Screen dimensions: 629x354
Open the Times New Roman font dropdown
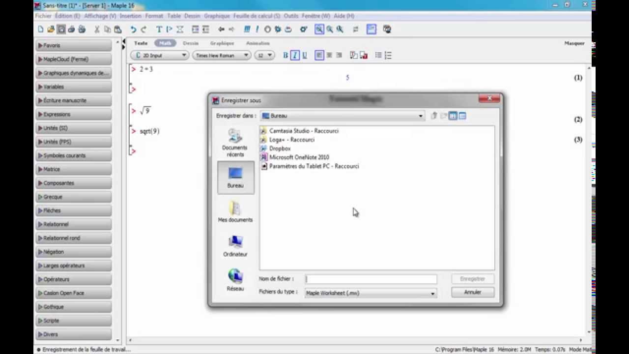pyautogui.click(x=222, y=56)
